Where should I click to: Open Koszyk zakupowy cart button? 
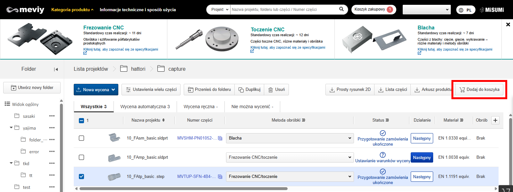pyautogui.click(x=374, y=10)
